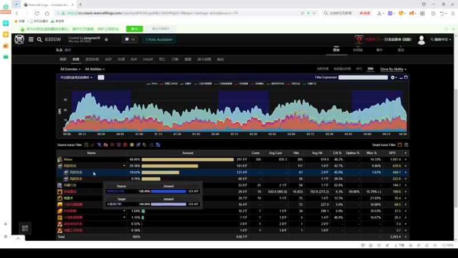
Task: Open QR code icon at bottom left
Action: pos(25,228)
